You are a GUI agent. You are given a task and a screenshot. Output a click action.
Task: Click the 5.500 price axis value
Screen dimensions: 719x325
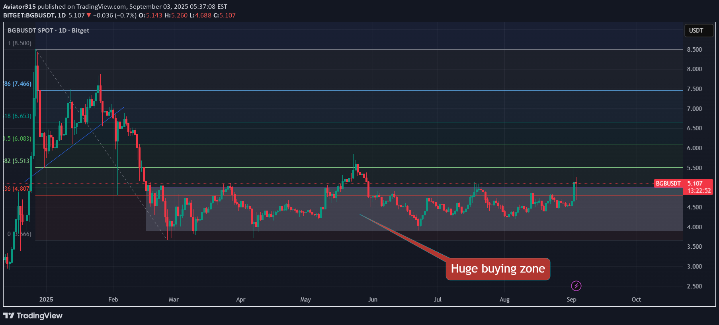[694, 168]
